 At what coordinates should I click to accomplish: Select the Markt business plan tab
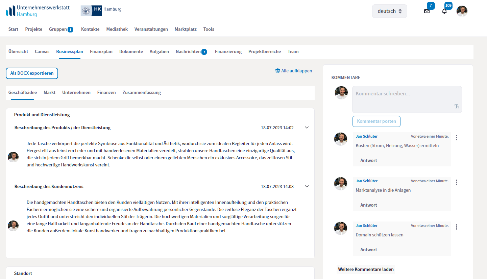pyautogui.click(x=49, y=93)
